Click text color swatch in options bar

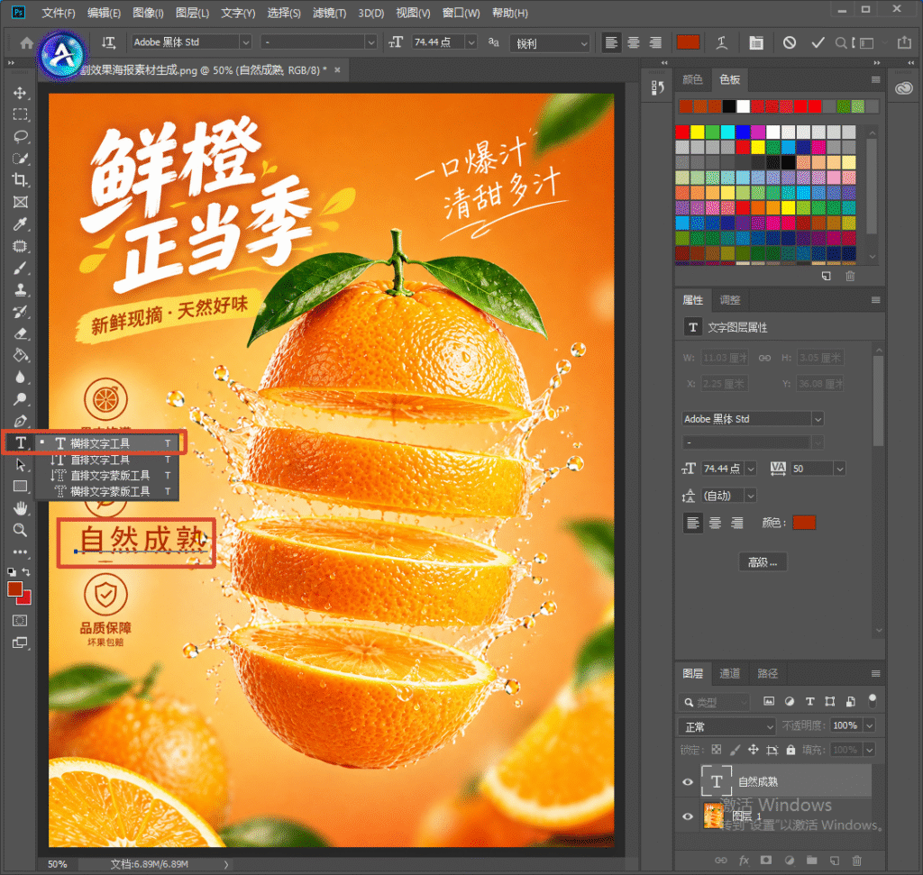pos(688,42)
